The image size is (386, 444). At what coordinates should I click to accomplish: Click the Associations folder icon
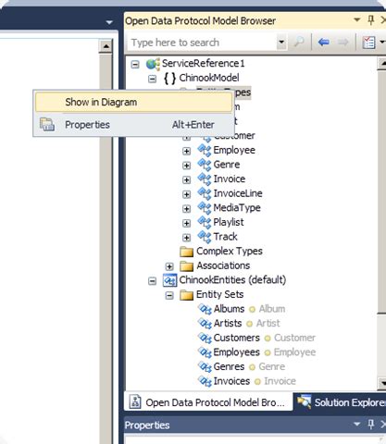point(187,265)
